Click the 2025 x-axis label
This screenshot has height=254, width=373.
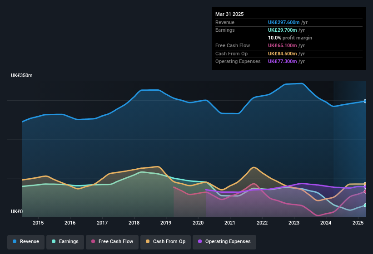[358, 223]
